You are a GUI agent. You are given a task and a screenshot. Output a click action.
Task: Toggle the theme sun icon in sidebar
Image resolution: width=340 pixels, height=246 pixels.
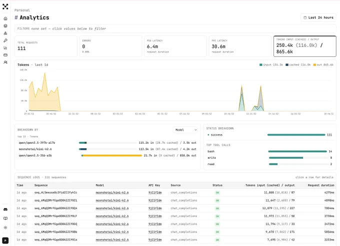5,228
